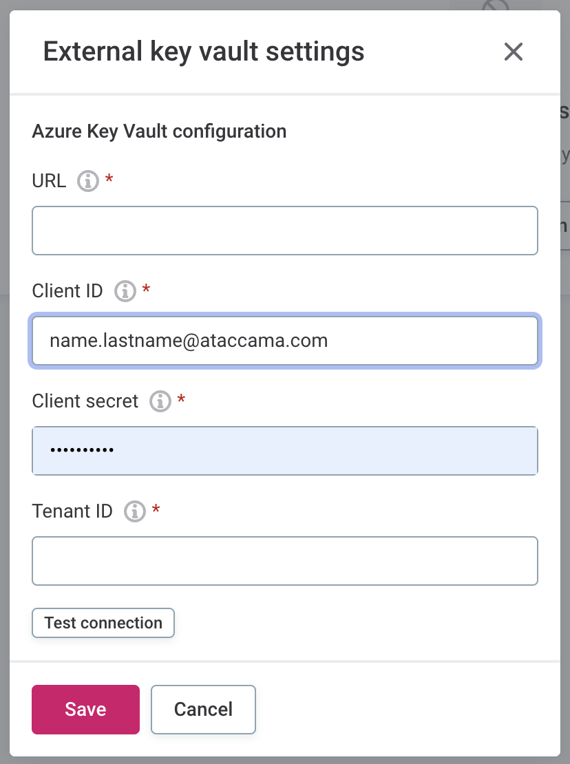
Task: Open the Client secret info icon
Action: pyautogui.click(x=160, y=401)
